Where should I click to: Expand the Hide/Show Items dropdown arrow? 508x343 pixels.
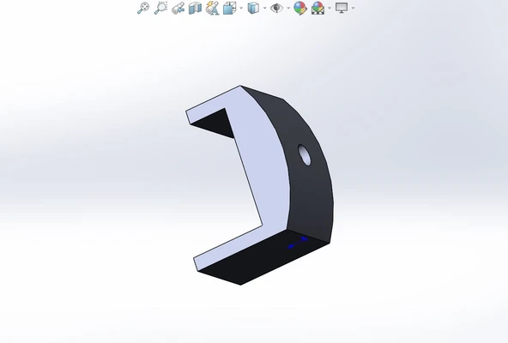(x=288, y=8)
